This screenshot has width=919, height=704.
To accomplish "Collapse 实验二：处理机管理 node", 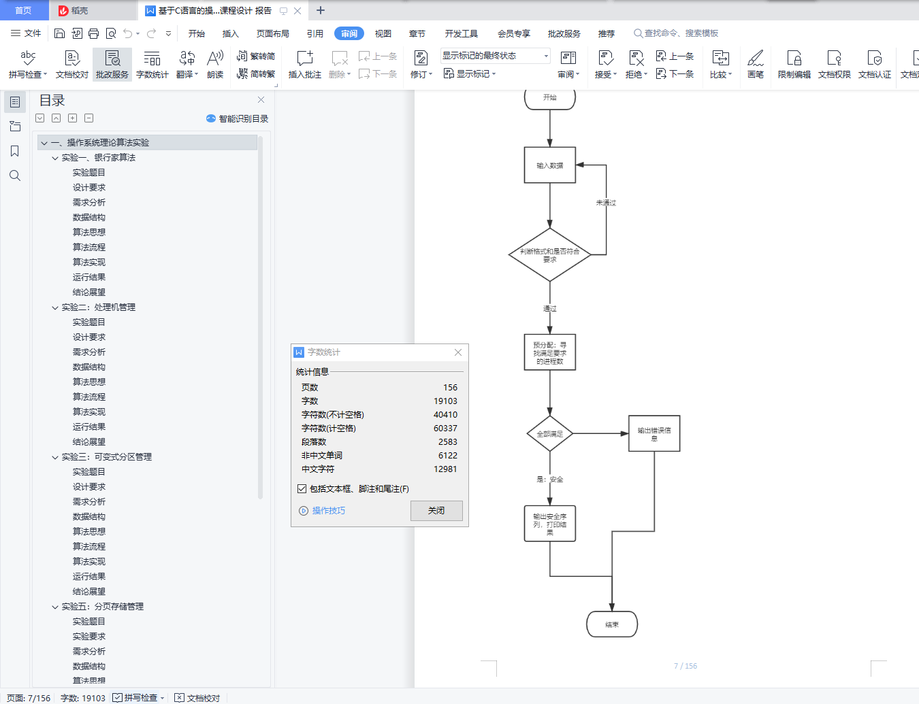I will [x=55, y=307].
